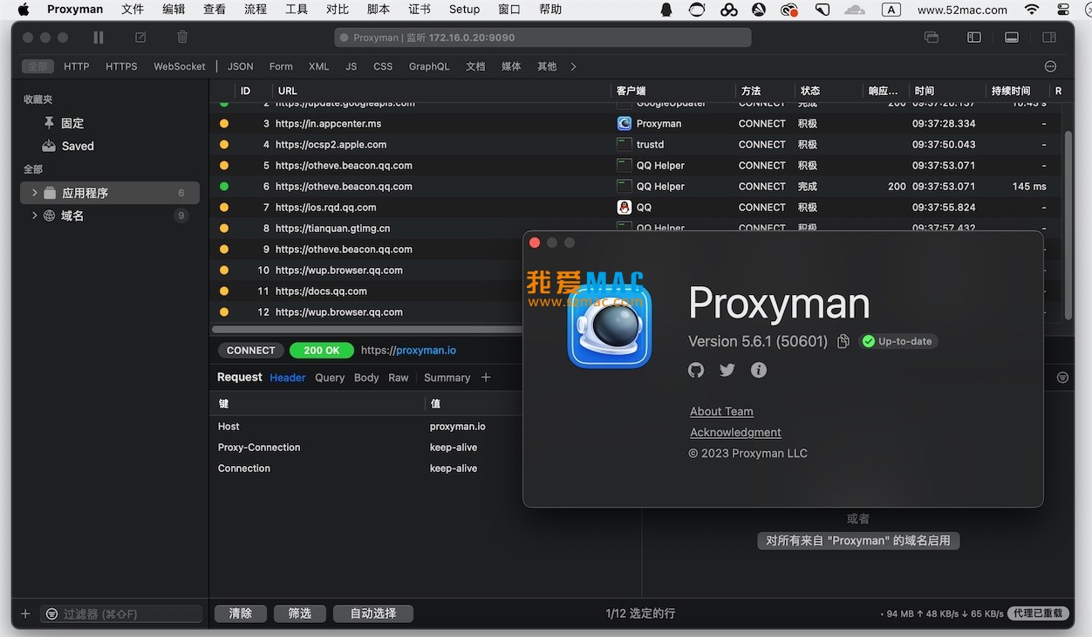Focus the 过滤器 sidebar filter field

pyautogui.click(x=123, y=614)
